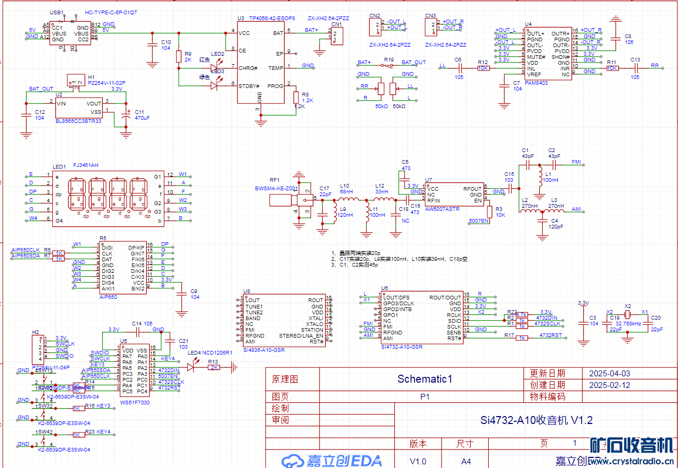Select the AIP650 display driver chip
Image resolution: width=678 pixels, height=468 pixels.
click(x=123, y=268)
